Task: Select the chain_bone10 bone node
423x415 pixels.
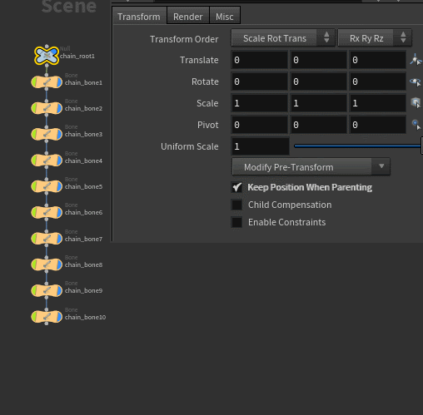Action: point(47,317)
